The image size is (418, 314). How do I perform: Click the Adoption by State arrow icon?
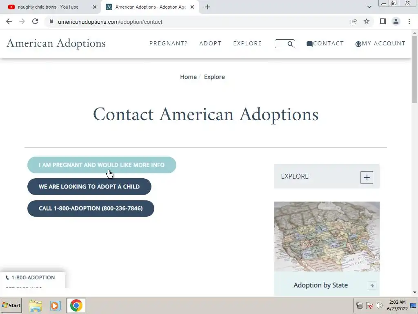[372, 285]
